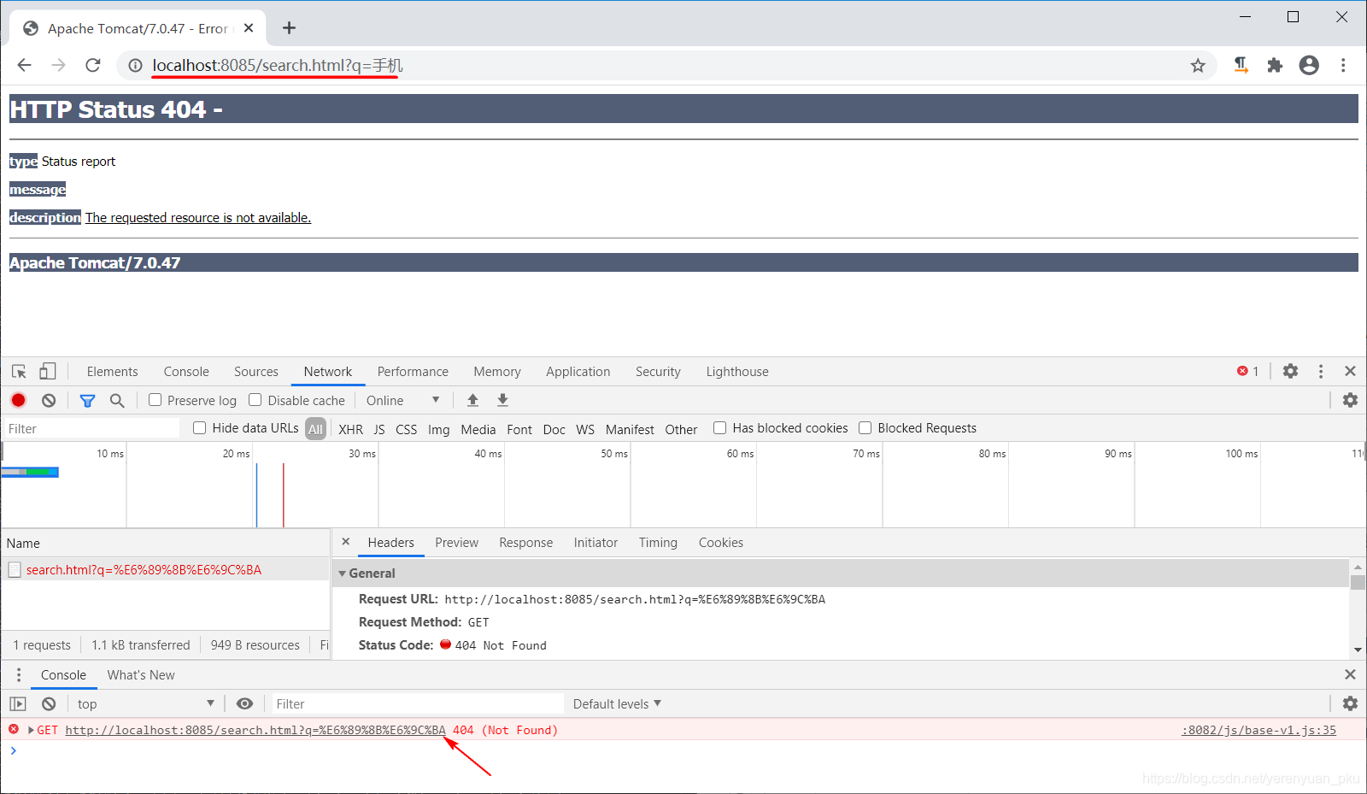1367x794 pixels.
Task: Export the HAR file
Action: pyautogui.click(x=502, y=400)
